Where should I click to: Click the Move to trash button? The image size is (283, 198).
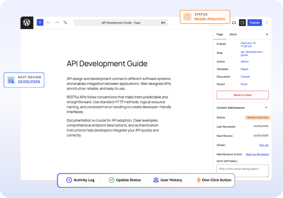(x=243, y=95)
